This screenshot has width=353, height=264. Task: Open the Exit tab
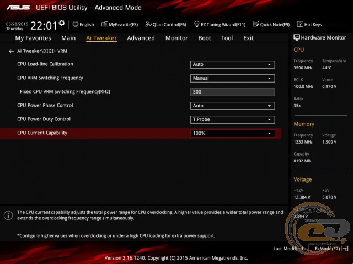248,38
